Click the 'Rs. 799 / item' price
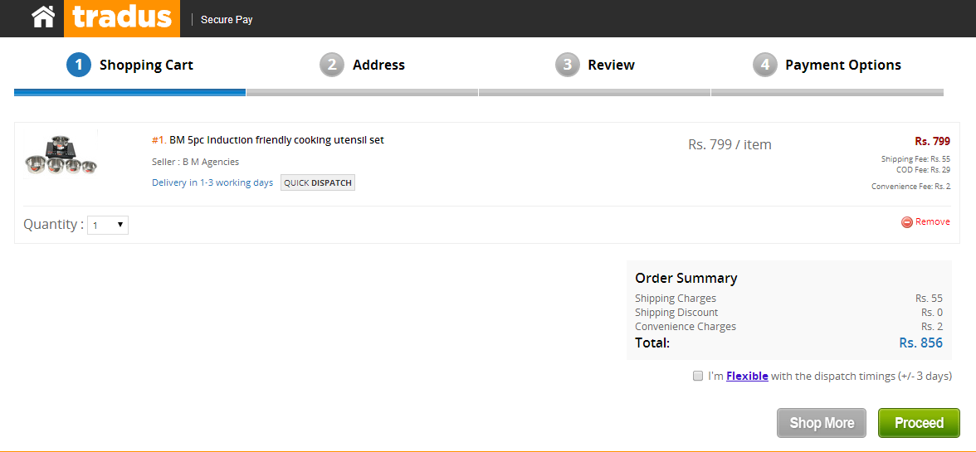This screenshot has height=452, width=976. click(x=730, y=144)
